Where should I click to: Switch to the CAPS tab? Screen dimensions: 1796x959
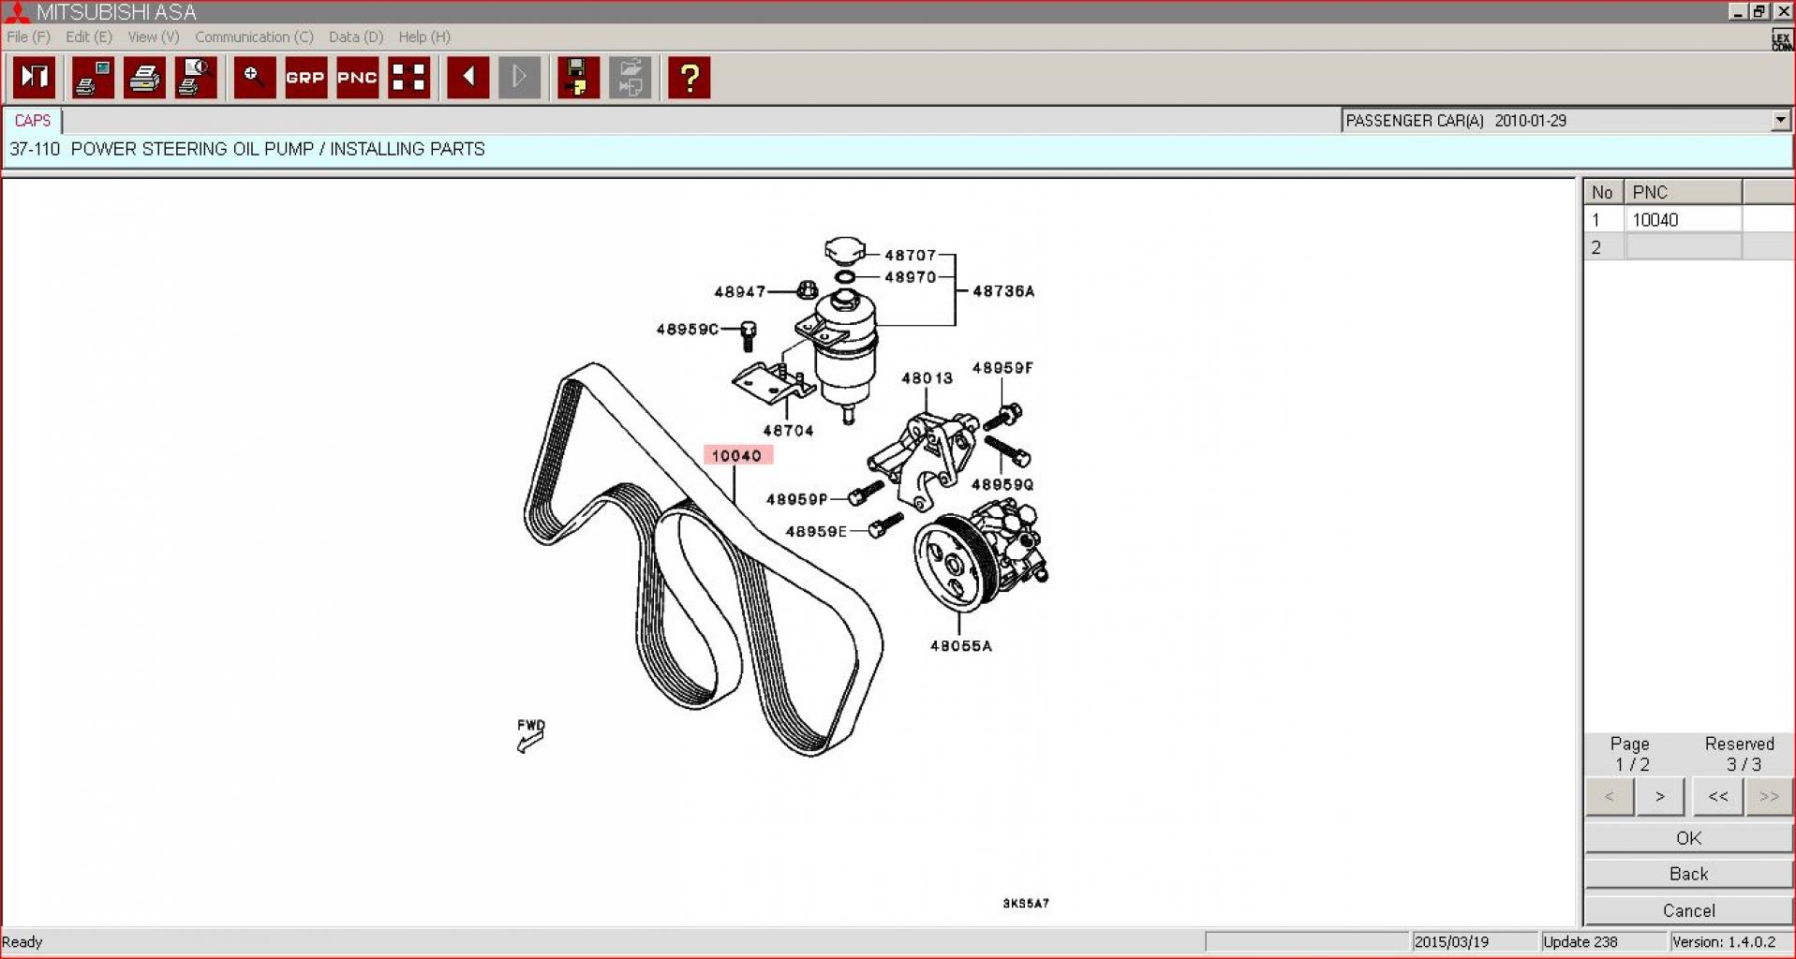tap(33, 121)
